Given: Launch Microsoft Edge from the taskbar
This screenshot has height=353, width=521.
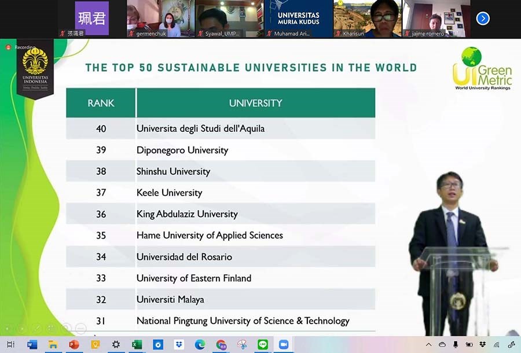Looking at the screenshot, I should [x=200, y=345].
